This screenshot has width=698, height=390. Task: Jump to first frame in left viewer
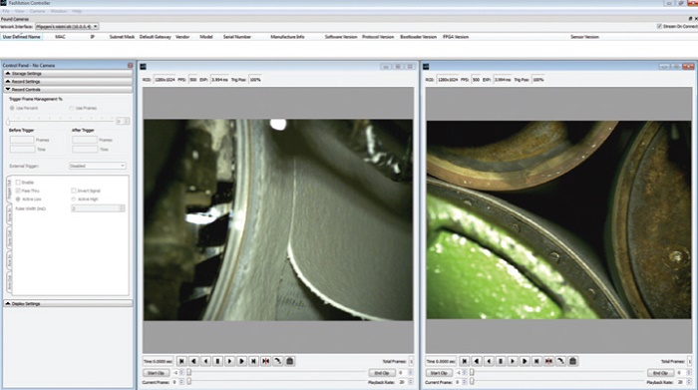[181, 361]
